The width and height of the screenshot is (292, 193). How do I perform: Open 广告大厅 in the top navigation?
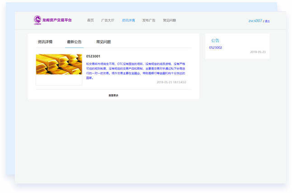coord(108,20)
